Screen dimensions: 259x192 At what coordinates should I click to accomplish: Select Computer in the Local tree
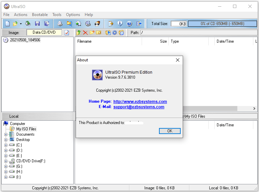click(x=18, y=124)
